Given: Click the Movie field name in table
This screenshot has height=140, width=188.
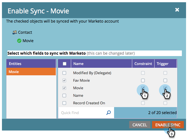Looking at the screenshot, I should point(78,88).
